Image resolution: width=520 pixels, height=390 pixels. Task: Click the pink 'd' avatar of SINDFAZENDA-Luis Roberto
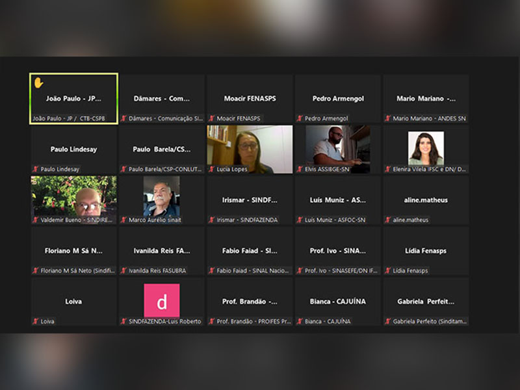coord(161,301)
